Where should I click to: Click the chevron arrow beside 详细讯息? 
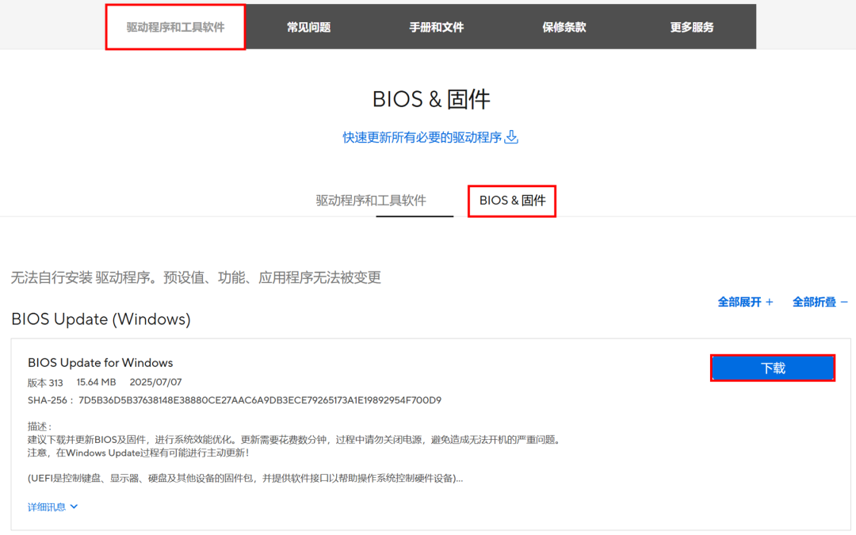[x=75, y=507]
